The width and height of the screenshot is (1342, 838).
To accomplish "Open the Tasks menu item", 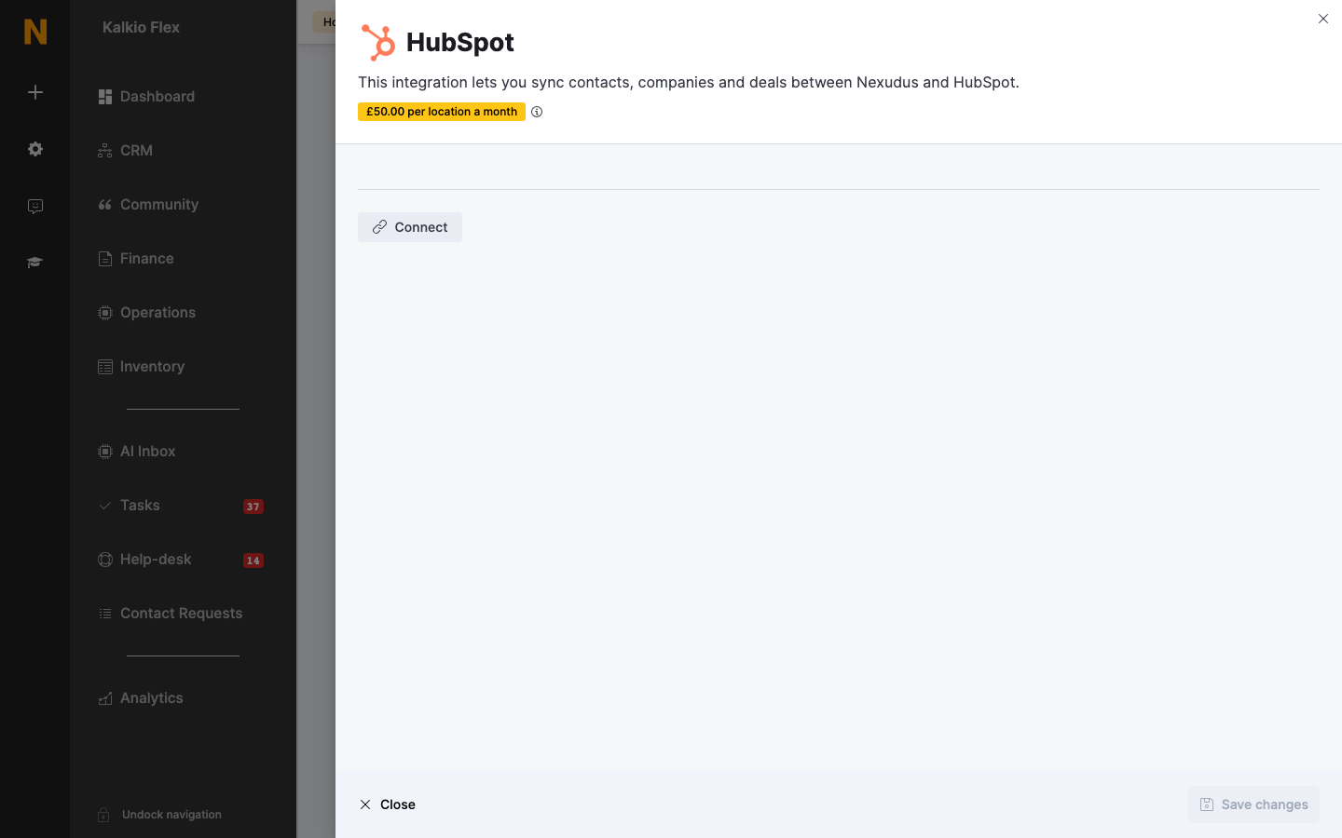I will click(129, 506).
